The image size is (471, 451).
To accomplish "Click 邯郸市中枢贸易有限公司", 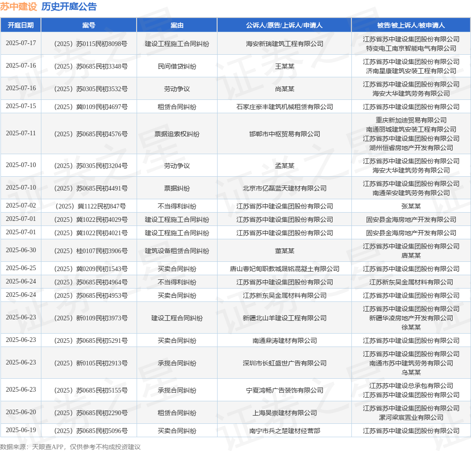I will pyautogui.click(x=284, y=134).
